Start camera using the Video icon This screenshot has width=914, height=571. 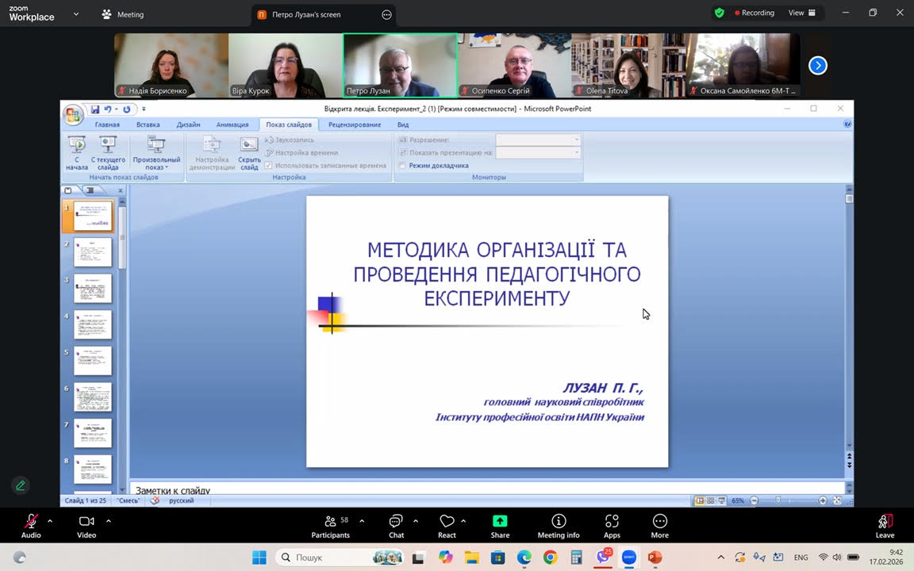[x=86, y=522]
